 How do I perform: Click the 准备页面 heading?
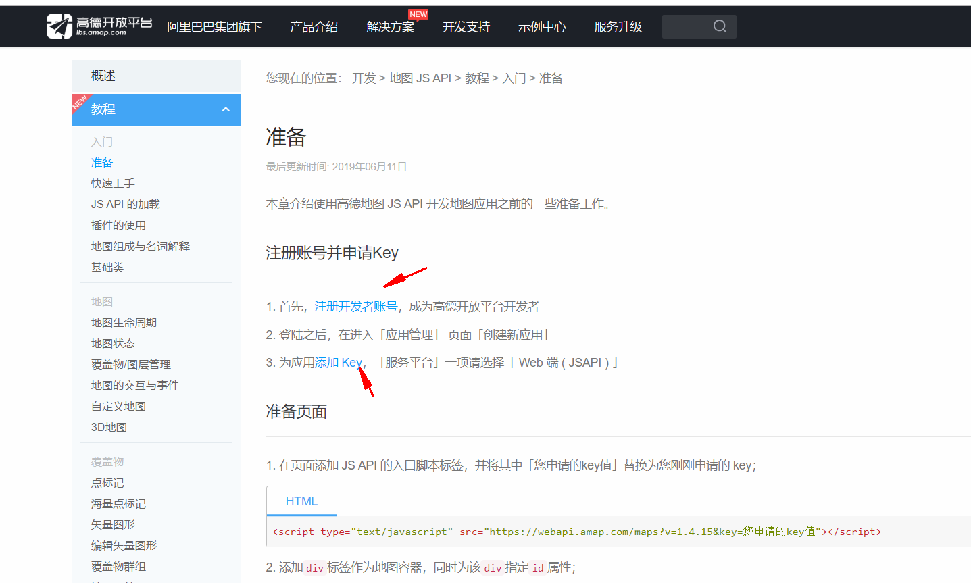296,412
